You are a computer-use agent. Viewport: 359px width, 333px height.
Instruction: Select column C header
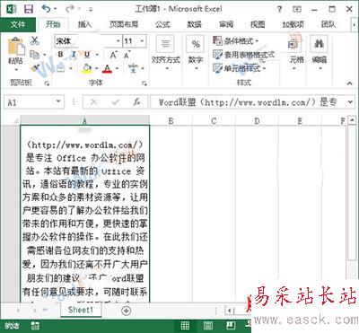[214, 120]
